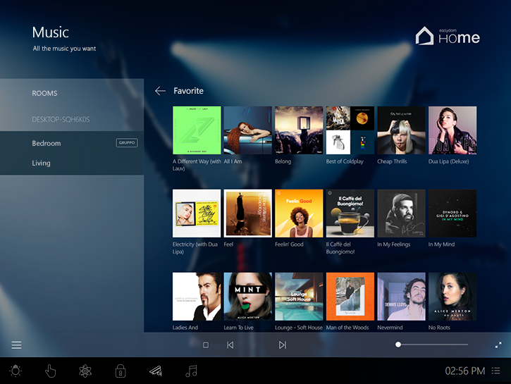The width and height of the screenshot is (511, 384).
Task: Open the In My Mind cover
Action: (x=452, y=213)
